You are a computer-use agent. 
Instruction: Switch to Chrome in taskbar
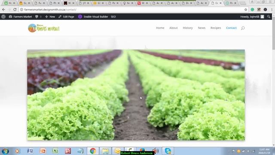click(x=93, y=151)
